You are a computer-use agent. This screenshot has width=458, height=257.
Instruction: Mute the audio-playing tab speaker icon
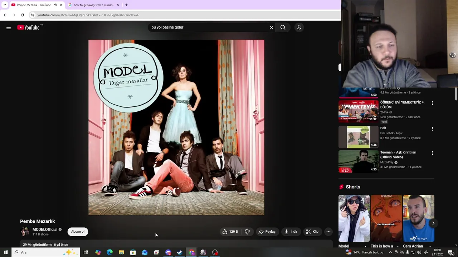point(55,5)
